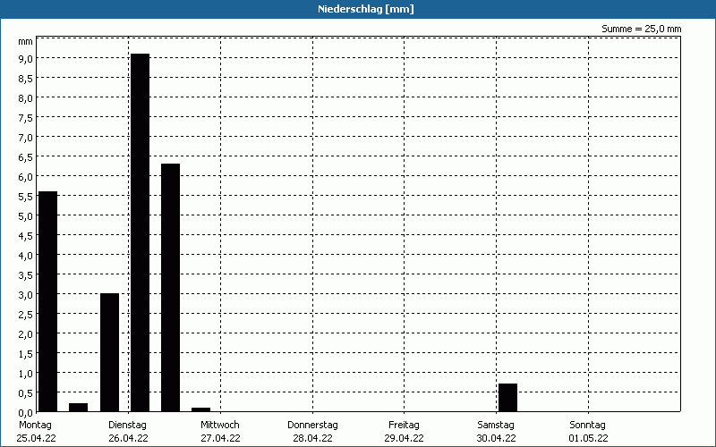Click the 5,0 y-axis value
Screen dimensions: 716x447
[x=26, y=215]
